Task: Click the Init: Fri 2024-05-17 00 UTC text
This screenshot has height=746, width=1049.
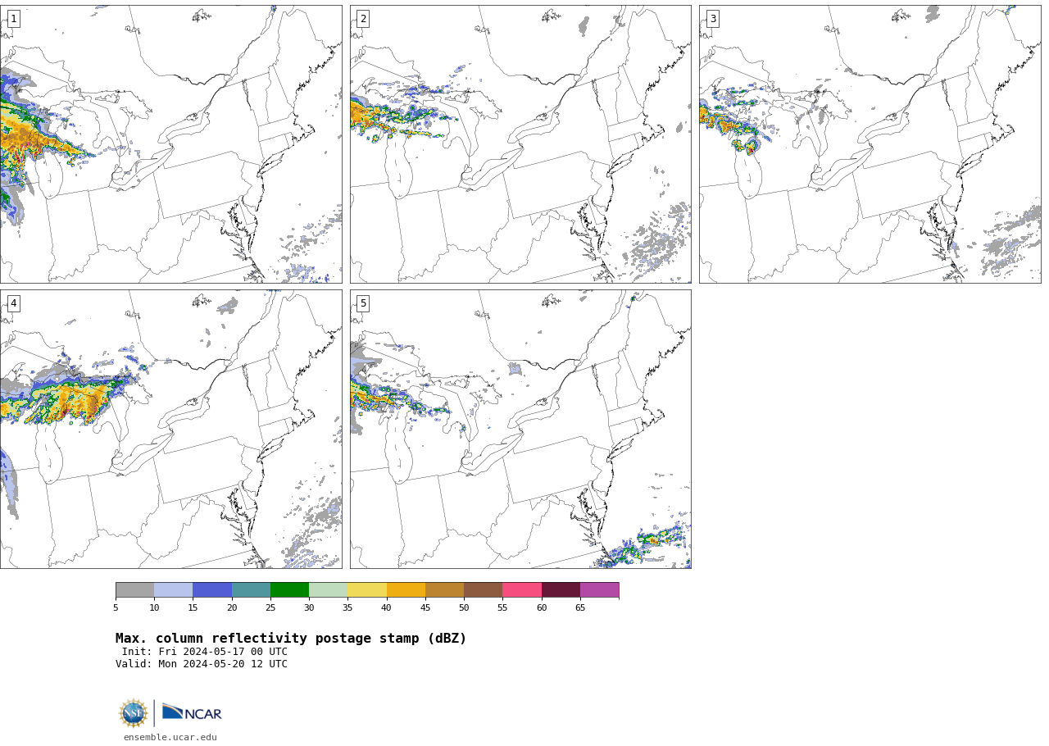Action: point(205,653)
